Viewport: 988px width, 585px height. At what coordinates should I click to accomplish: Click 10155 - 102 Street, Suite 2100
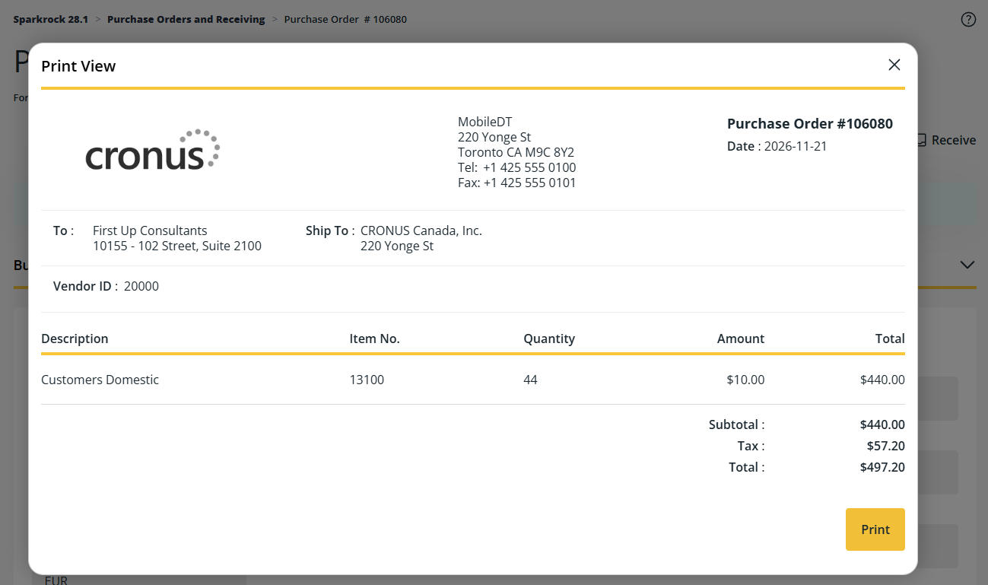pos(177,246)
